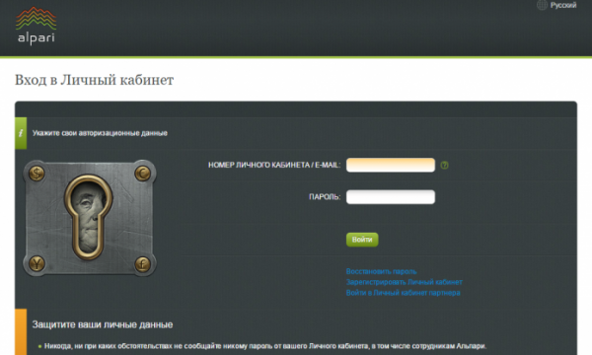Open Войти в Личный кабинет партнера link
This screenshot has height=355, width=592.
pos(403,292)
